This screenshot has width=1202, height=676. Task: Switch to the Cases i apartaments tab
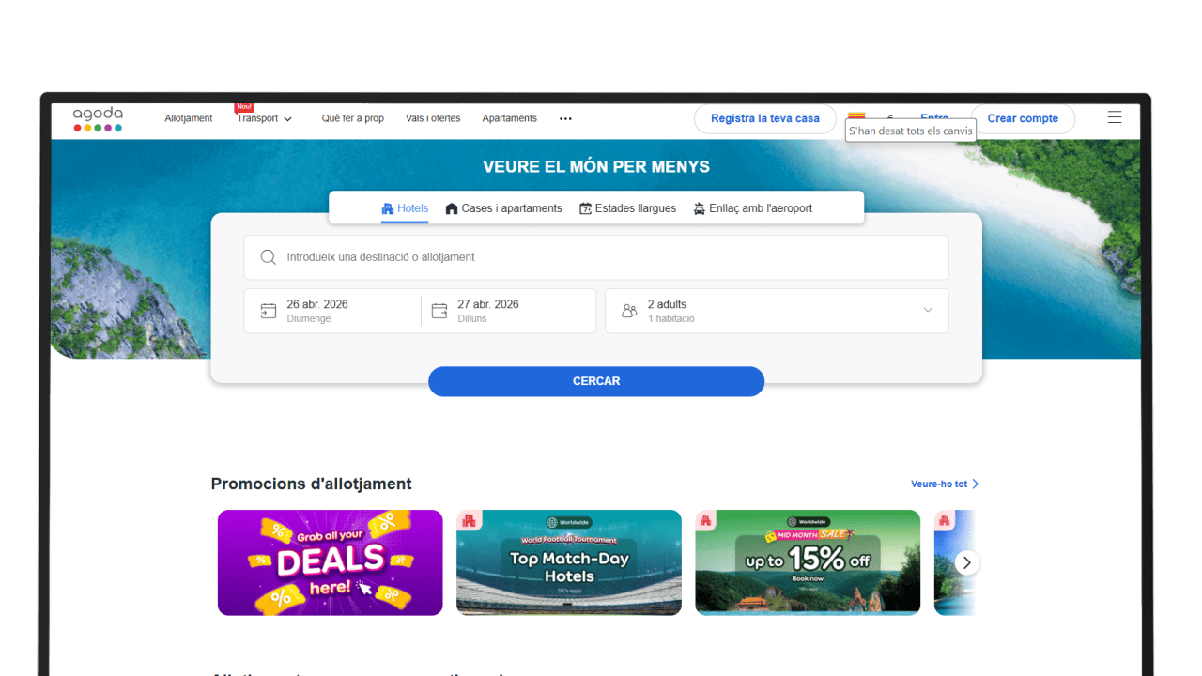503,208
